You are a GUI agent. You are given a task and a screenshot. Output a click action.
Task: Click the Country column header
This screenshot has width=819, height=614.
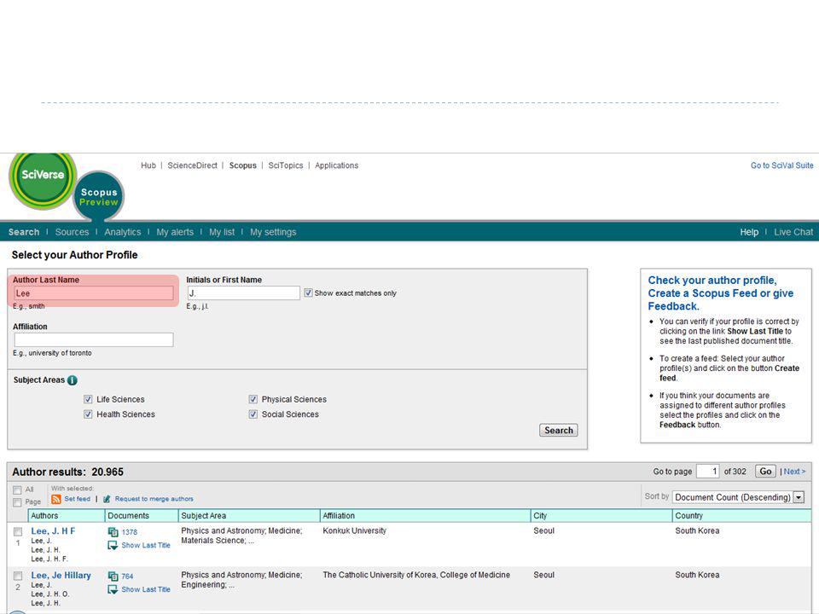pyautogui.click(x=742, y=516)
